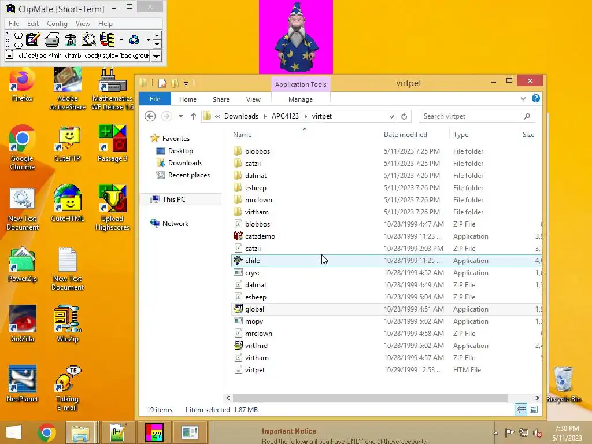Open the Manage application tools tab
Image resolution: width=592 pixels, height=444 pixels.
(x=301, y=99)
